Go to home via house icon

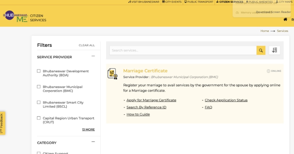point(285,20)
